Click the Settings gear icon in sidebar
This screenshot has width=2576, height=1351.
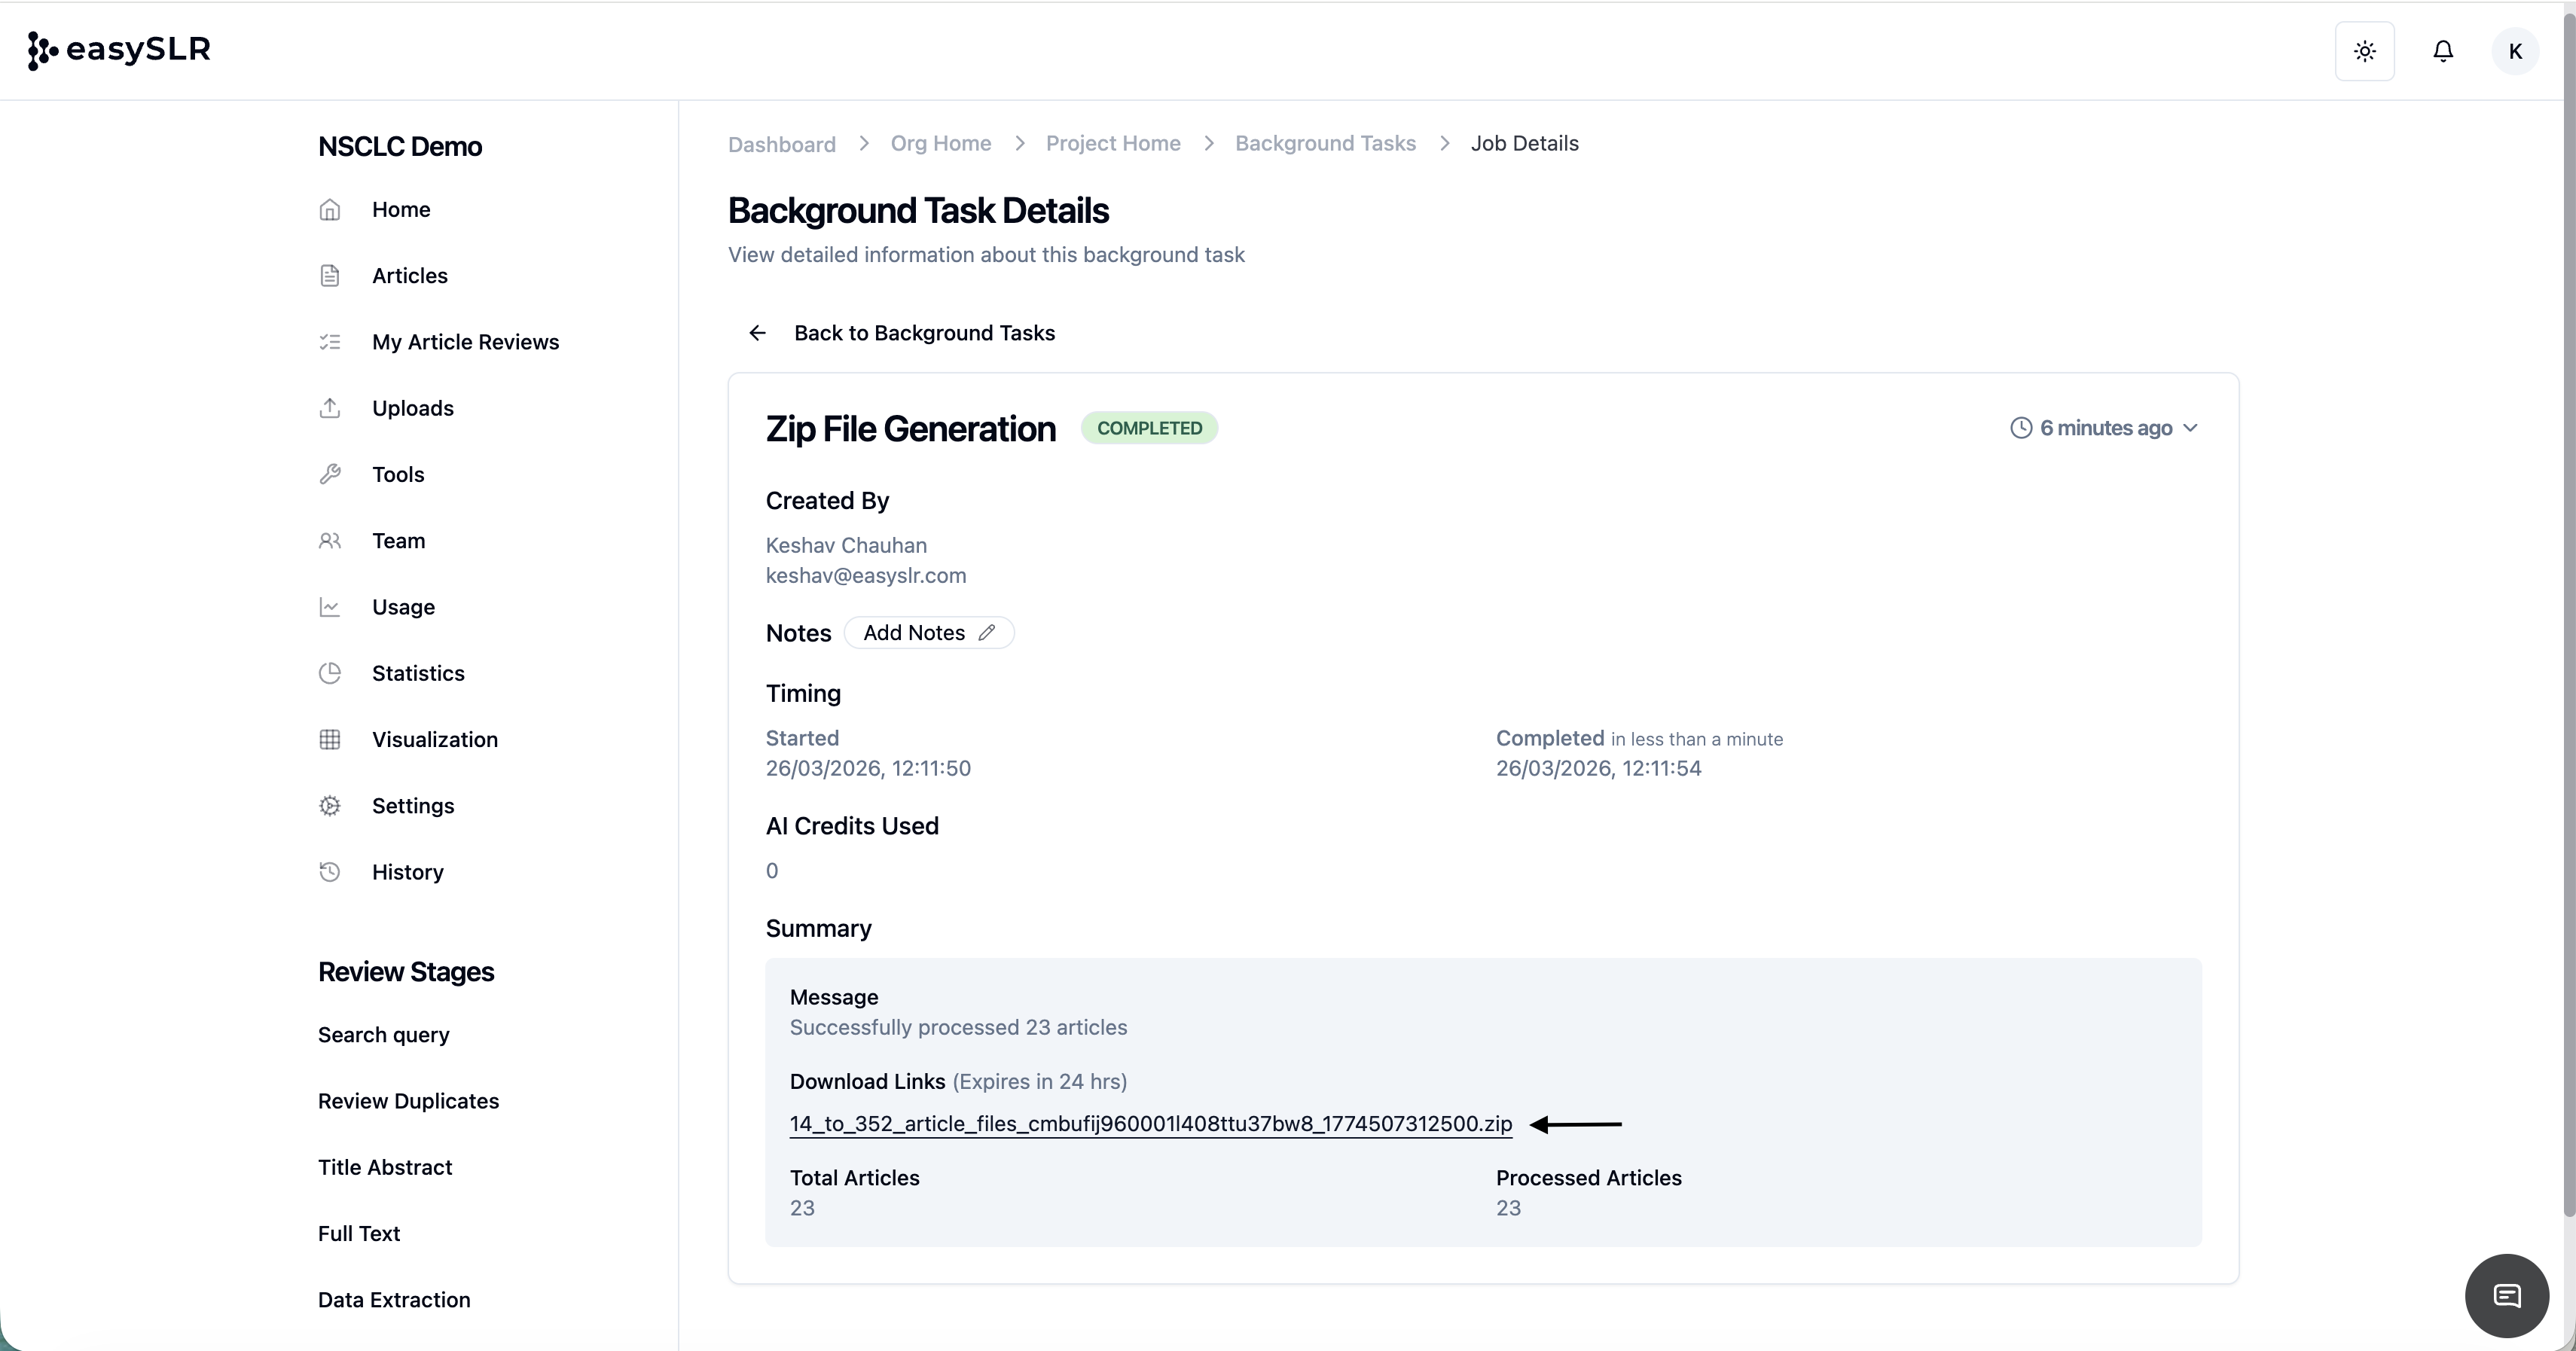point(330,806)
